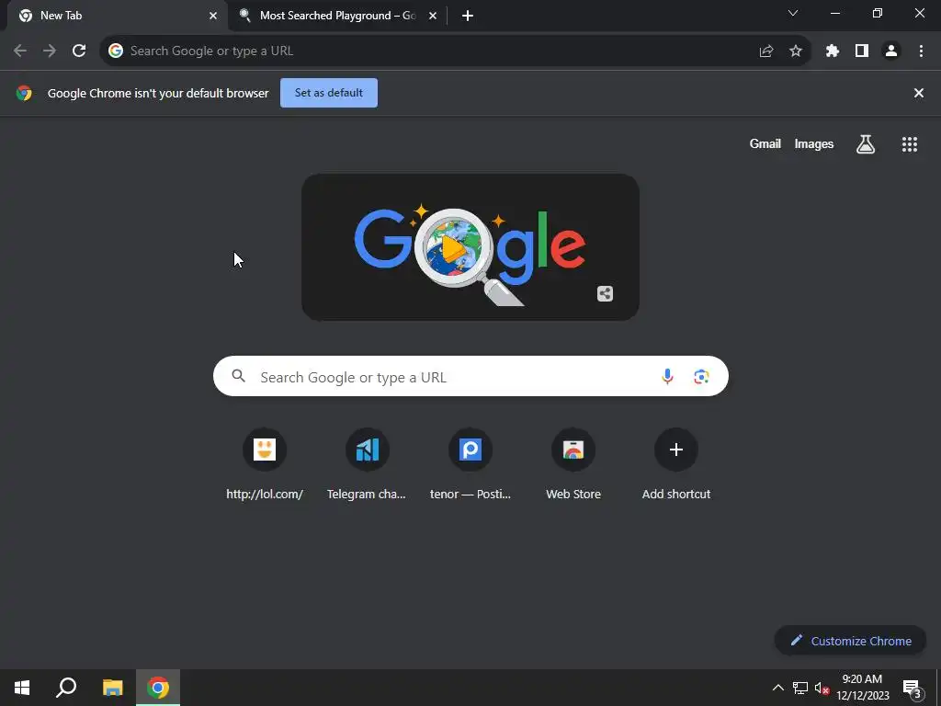Toggle the side panel icon
This screenshot has height=706, width=941.
[862, 51]
